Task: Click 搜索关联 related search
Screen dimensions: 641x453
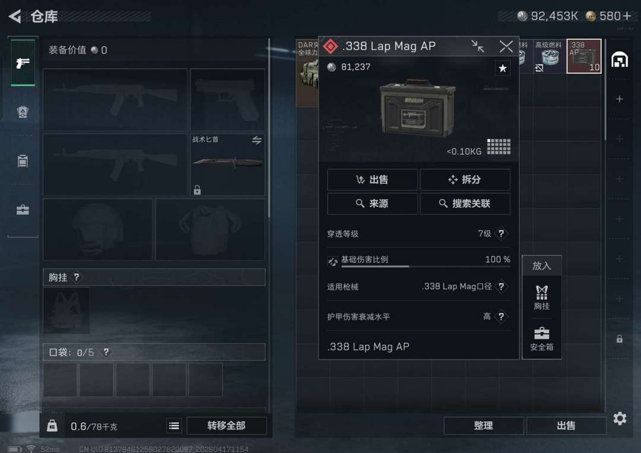Action: pos(465,204)
